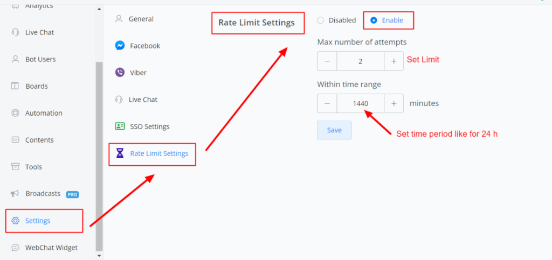Open the General settings section
552x260 pixels.
point(141,19)
